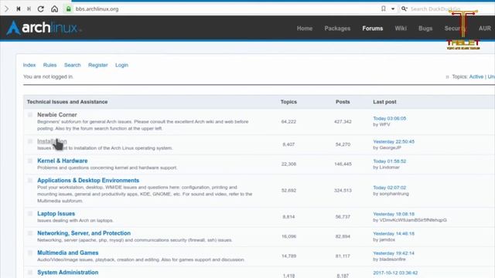The height and width of the screenshot is (278, 495).
Task: Open the Bugs nav item
Action: 425,29
